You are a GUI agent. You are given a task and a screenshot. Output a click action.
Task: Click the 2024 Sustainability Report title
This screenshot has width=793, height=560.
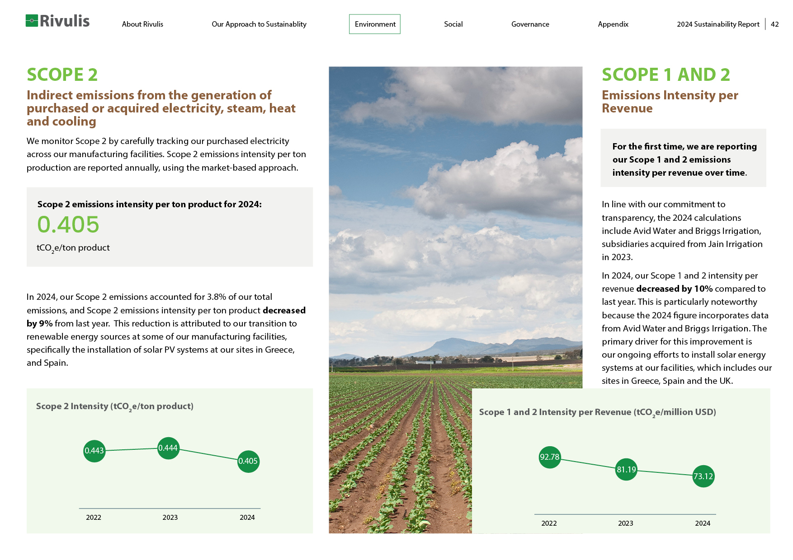tap(717, 24)
